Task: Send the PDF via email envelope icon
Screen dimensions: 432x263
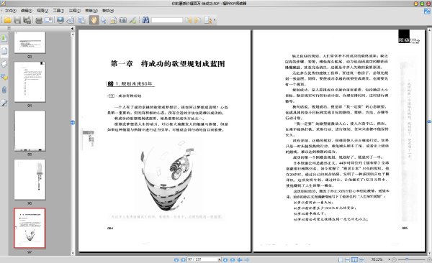Action: (48, 20)
